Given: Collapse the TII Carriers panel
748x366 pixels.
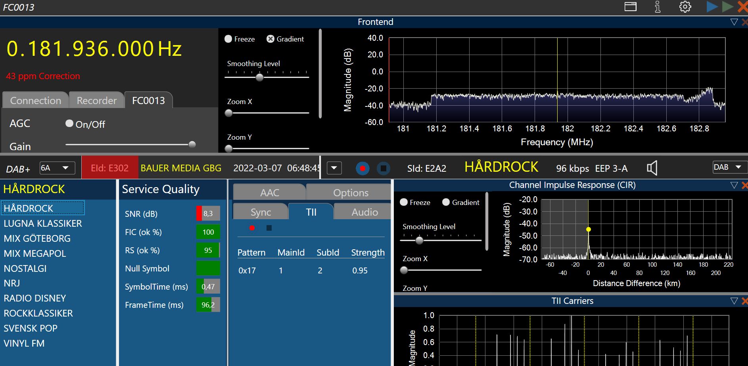Looking at the screenshot, I should click(x=734, y=301).
